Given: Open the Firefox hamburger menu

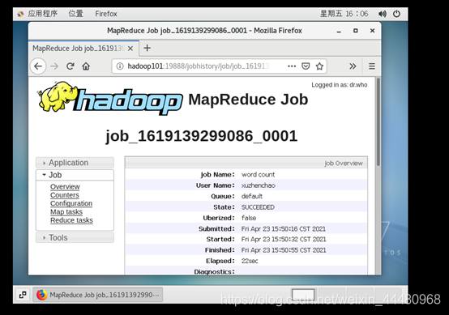Looking at the screenshot, I should [372, 66].
